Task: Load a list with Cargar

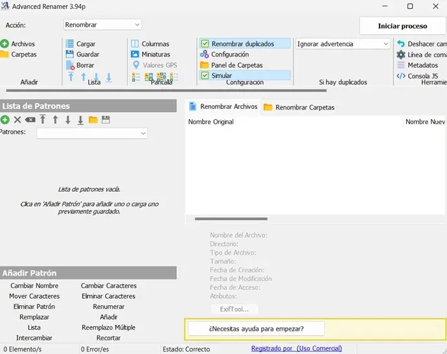Action: [x=80, y=43]
